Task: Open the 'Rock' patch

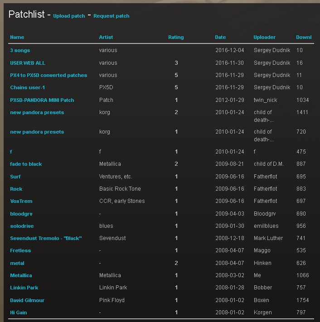Action: (16, 189)
